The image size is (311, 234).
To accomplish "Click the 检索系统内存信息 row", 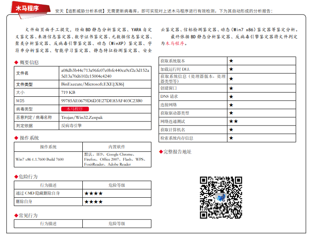I will click(227, 138).
